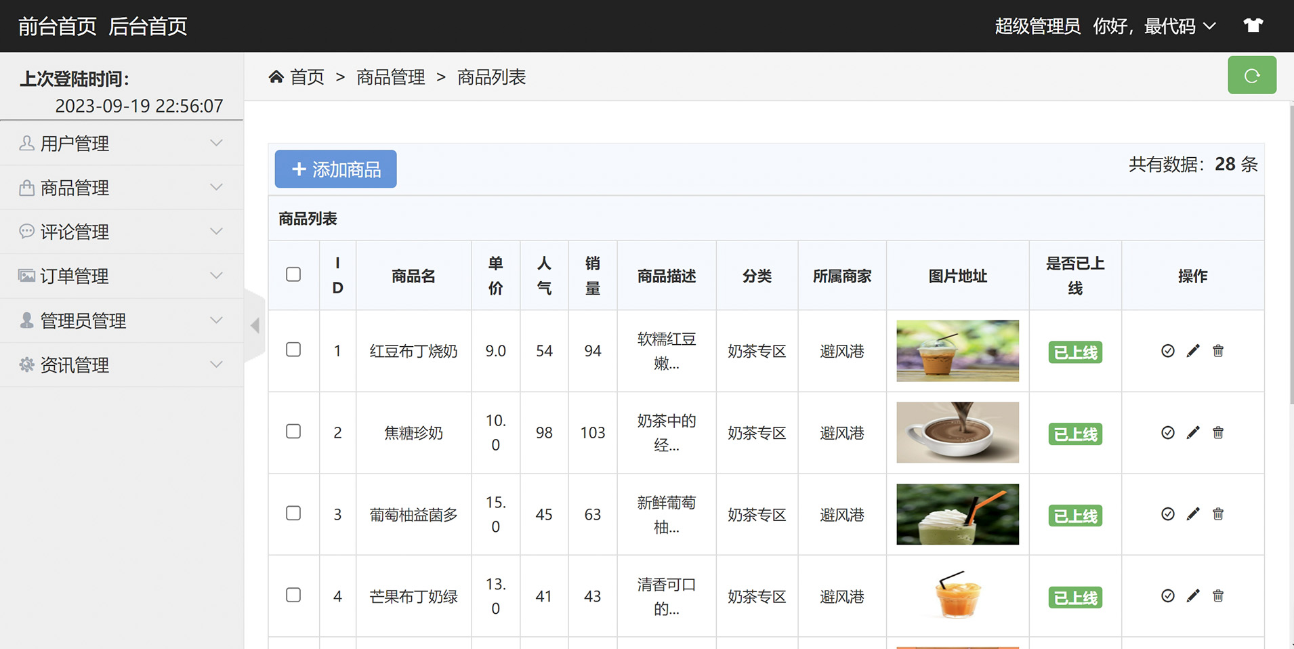The width and height of the screenshot is (1294, 649).
Task: Click 商品管理 breadcrumb link
Action: coord(391,77)
